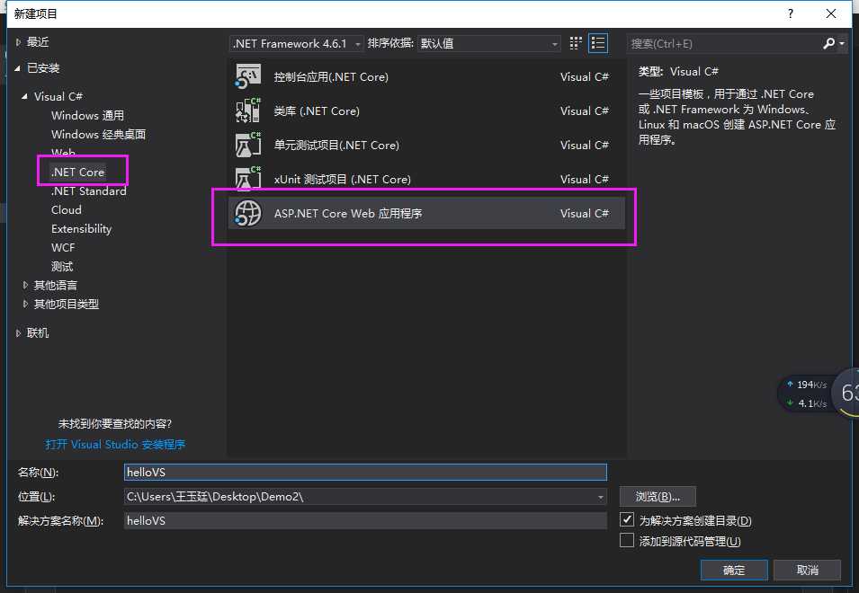The height and width of the screenshot is (593, 859).
Task: Select the Class Library (.NET Core) template icon
Action: click(x=247, y=111)
